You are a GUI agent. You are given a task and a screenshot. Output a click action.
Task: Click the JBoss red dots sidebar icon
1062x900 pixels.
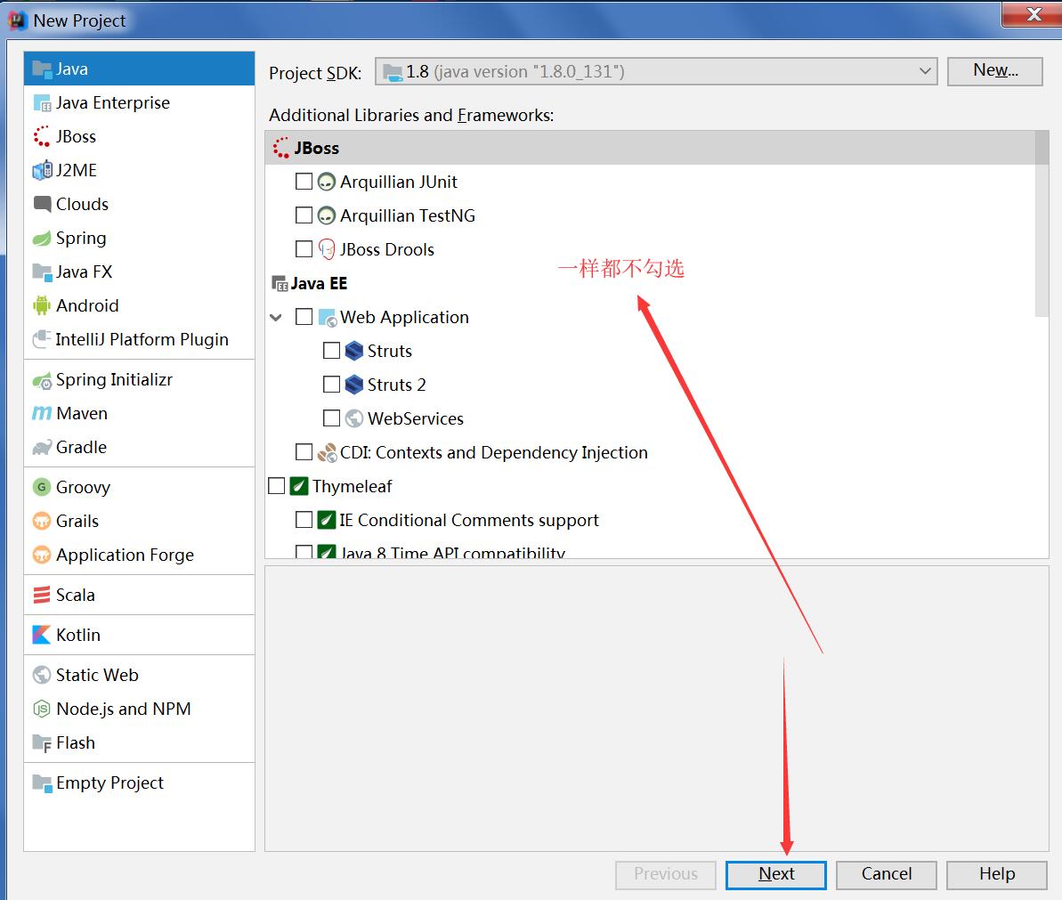pos(42,136)
